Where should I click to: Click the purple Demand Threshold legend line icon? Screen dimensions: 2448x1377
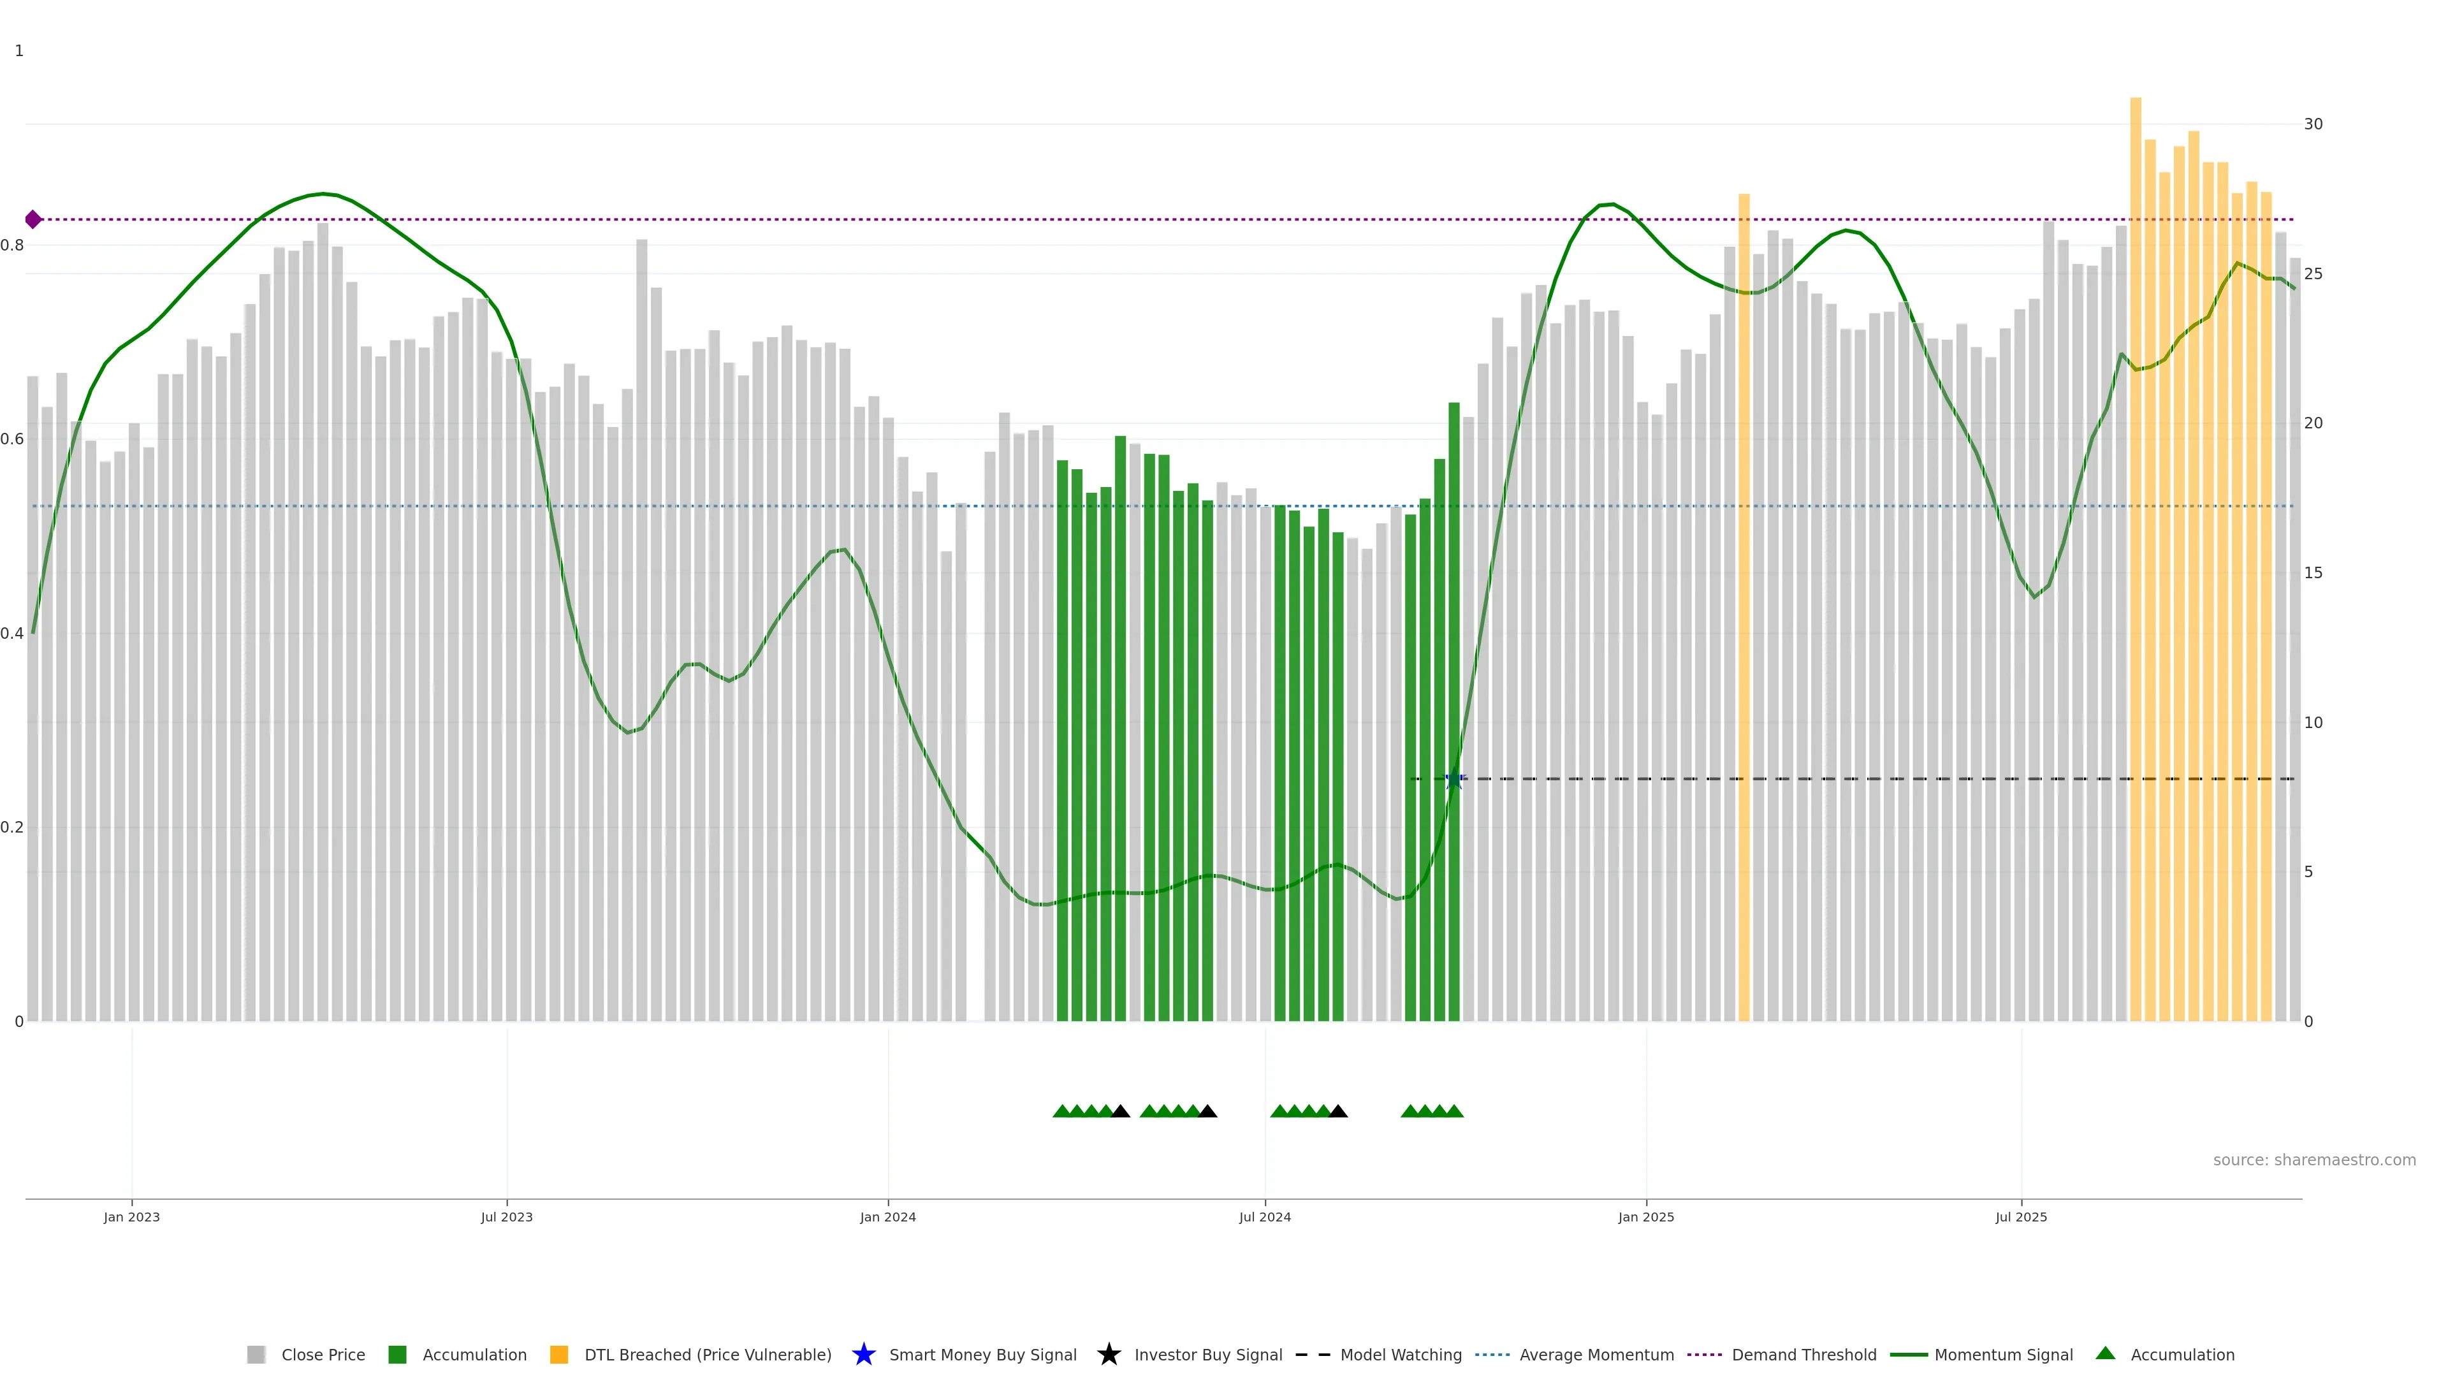point(1704,1354)
